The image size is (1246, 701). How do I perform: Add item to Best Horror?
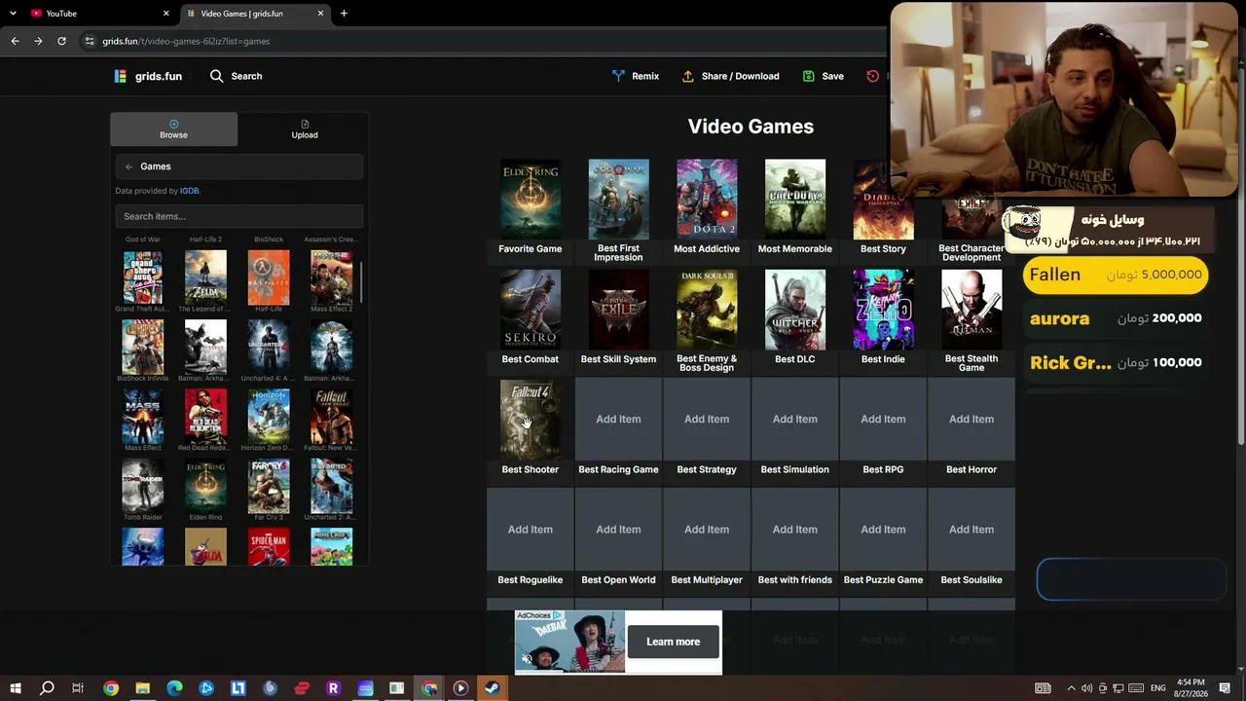971,419
